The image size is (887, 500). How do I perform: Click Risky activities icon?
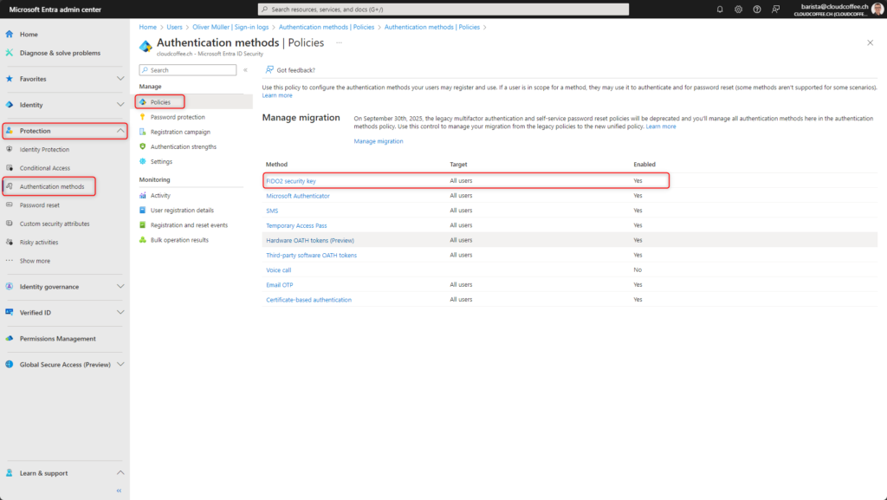coord(9,242)
